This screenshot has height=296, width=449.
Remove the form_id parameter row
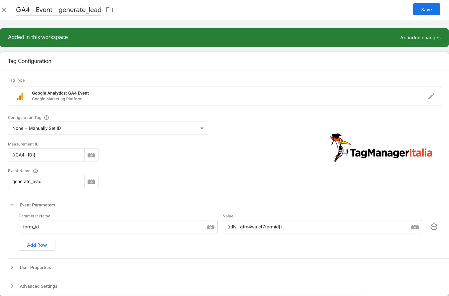coord(434,227)
